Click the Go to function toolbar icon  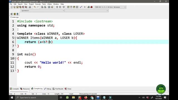tap(49, 7)
